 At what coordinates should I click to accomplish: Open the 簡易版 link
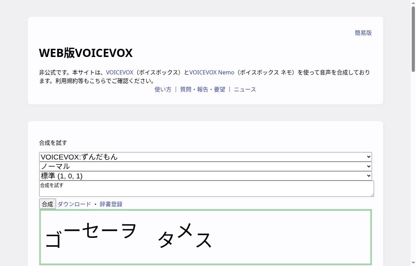363,33
